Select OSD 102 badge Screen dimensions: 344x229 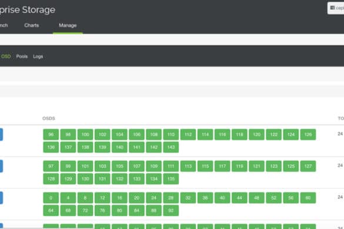point(102,134)
